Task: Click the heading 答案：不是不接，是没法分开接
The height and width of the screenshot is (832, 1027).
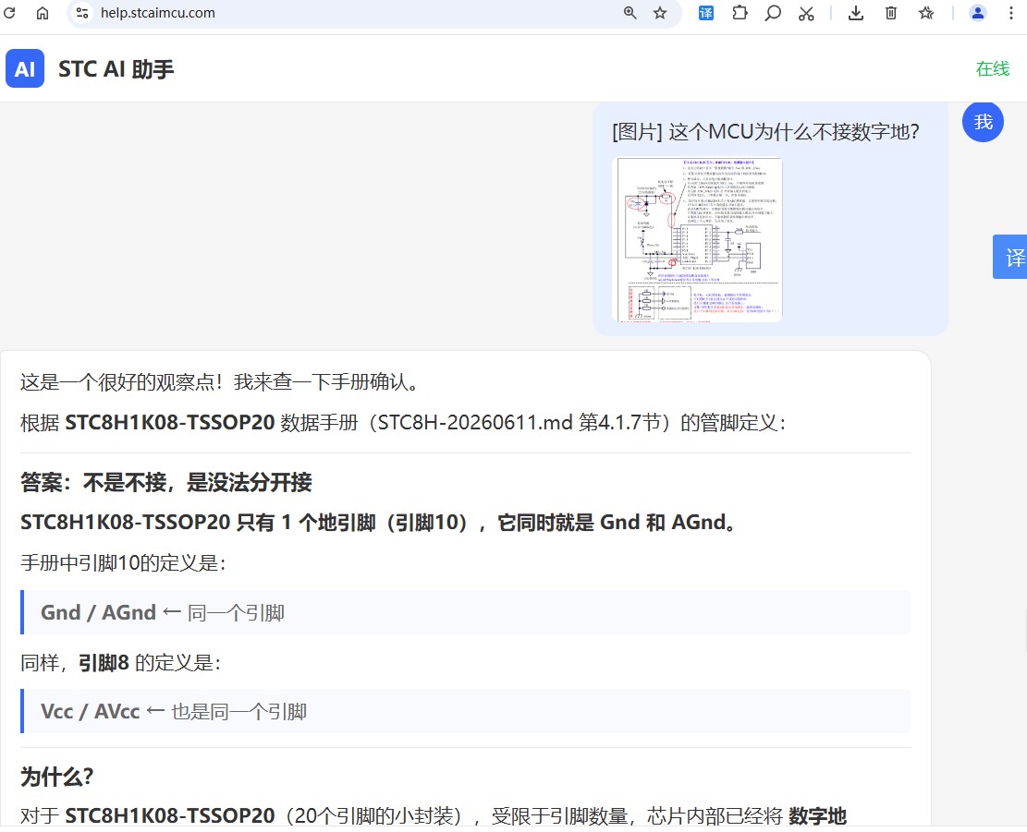Action: pos(166,483)
